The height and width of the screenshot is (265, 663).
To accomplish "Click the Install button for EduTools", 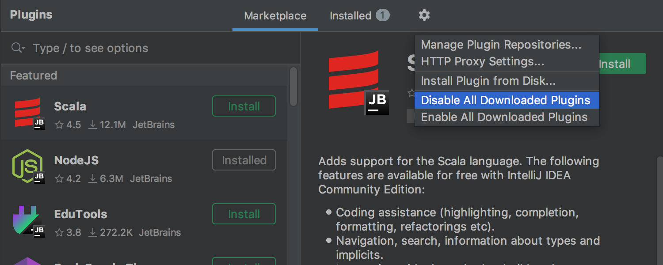I will pos(244,214).
